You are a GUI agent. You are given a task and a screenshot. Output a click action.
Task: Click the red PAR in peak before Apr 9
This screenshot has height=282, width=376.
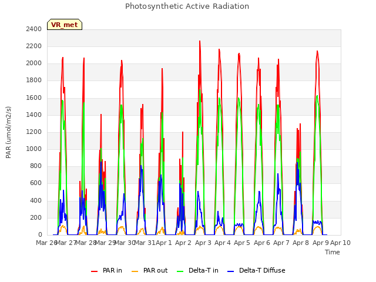[x=317, y=51]
